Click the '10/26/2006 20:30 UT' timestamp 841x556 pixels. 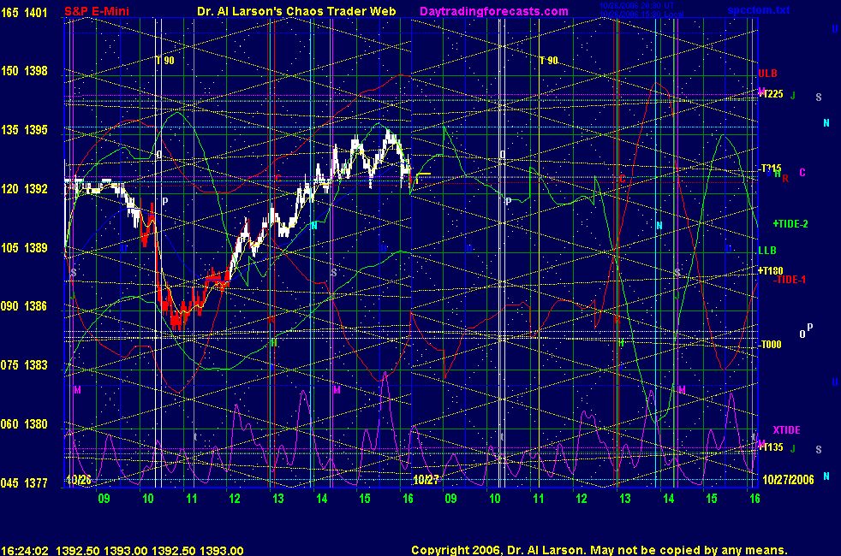coord(636,6)
